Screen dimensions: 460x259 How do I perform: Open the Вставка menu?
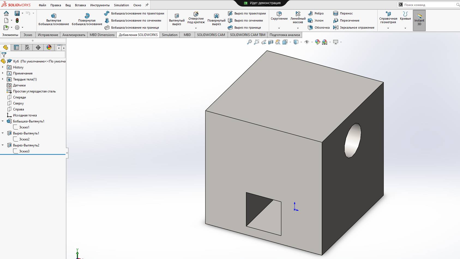(x=80, y=5)
